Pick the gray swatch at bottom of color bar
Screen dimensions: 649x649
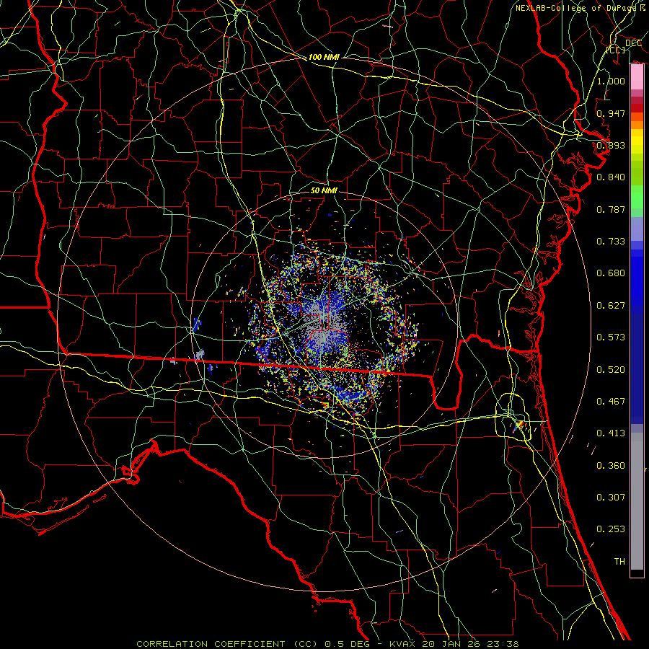pos(637,501)
